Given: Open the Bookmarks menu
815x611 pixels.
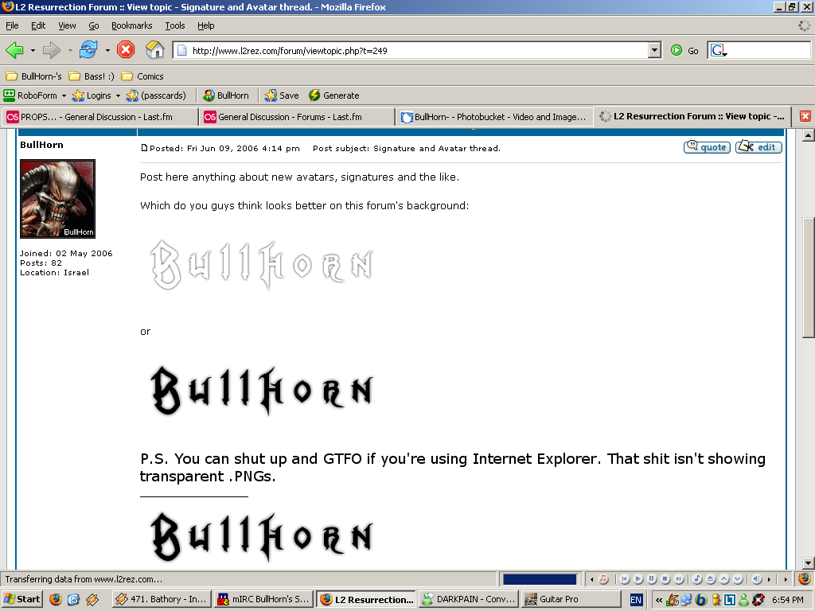Looking at the screenshot, I should pos(132,25).
